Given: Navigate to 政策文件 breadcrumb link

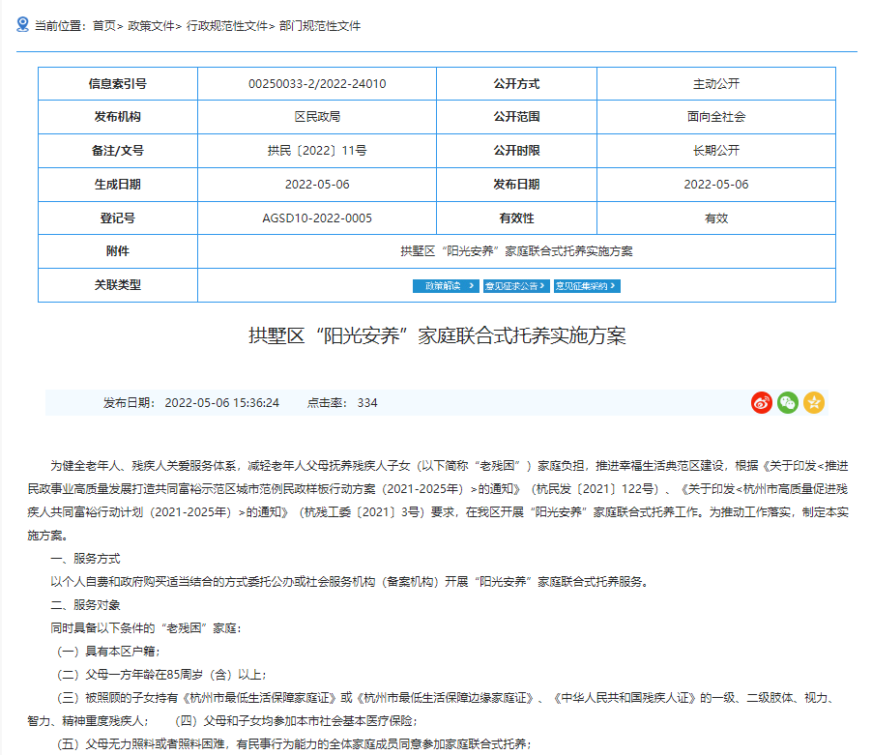Looking at the screenshot, I should click(150, 26).
